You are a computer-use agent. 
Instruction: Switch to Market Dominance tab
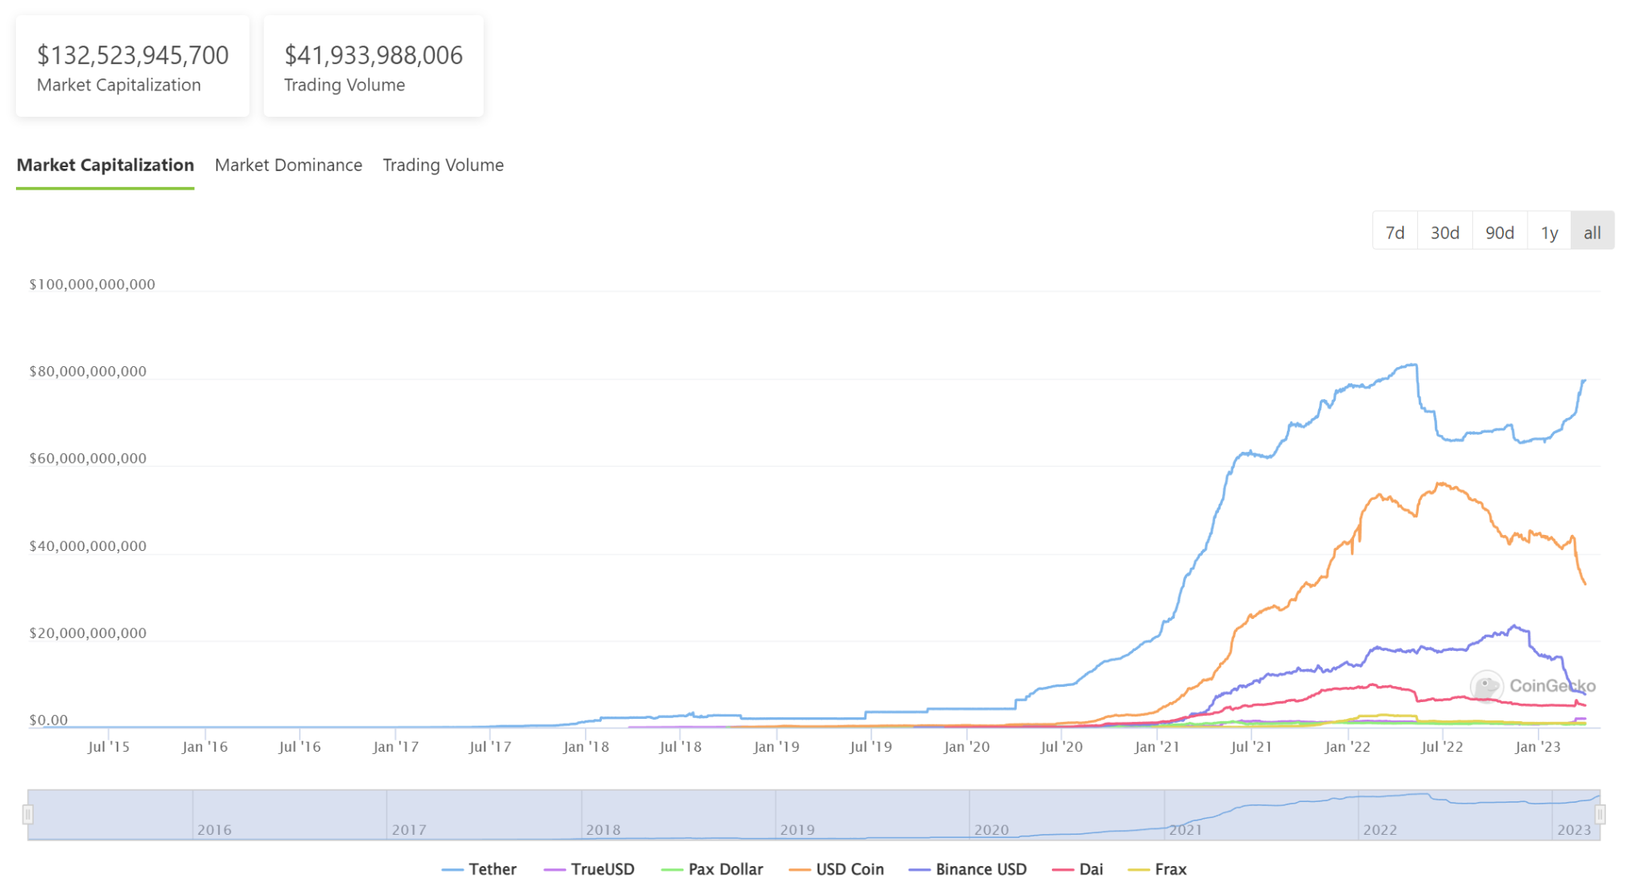289,165
